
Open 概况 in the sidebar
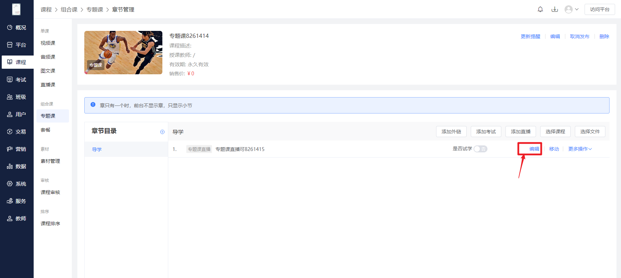pos(17,27)
